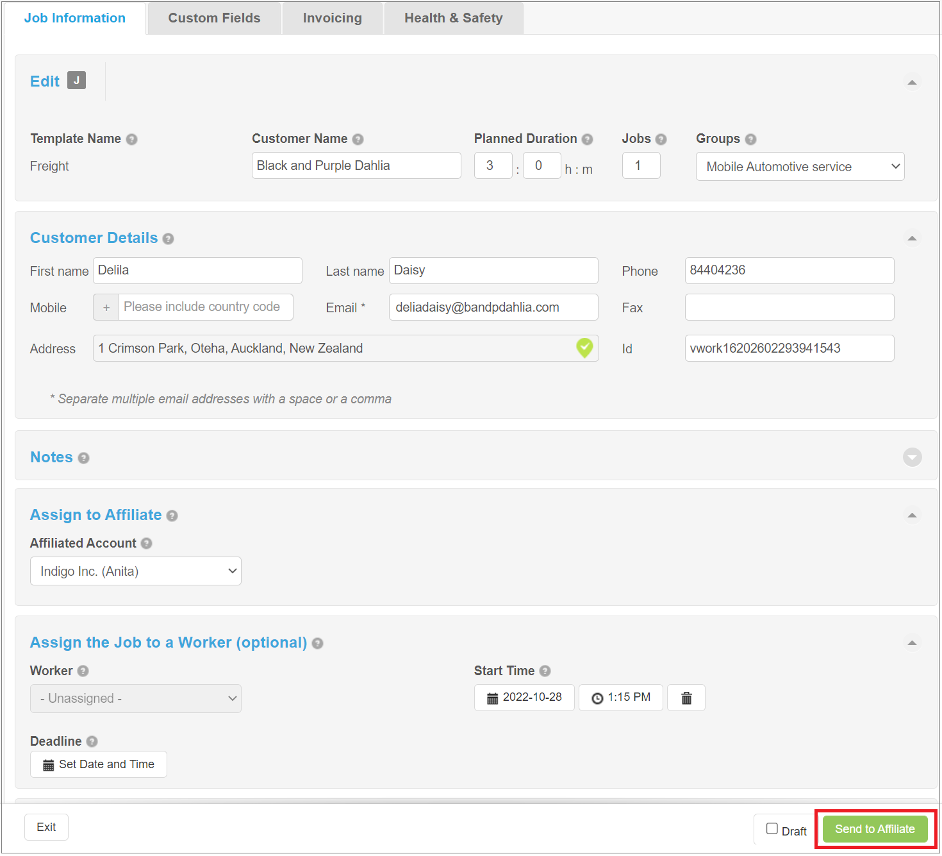Open the Start Time date picker 2022-10-28
942x856 pixels.
[x=524, y=698]
